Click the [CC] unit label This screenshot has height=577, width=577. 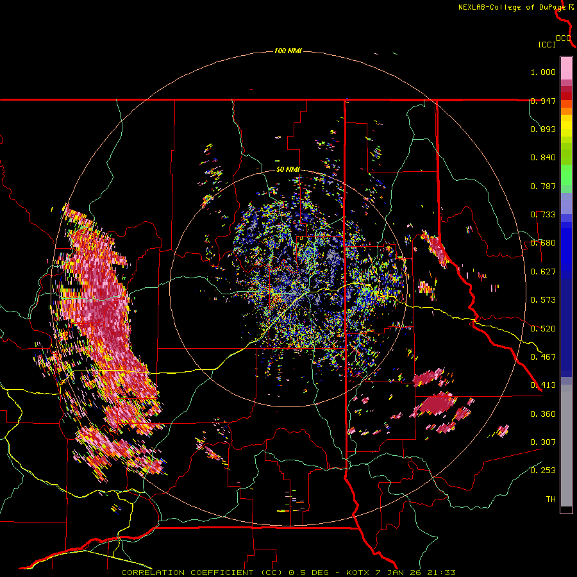click(547, 44)
